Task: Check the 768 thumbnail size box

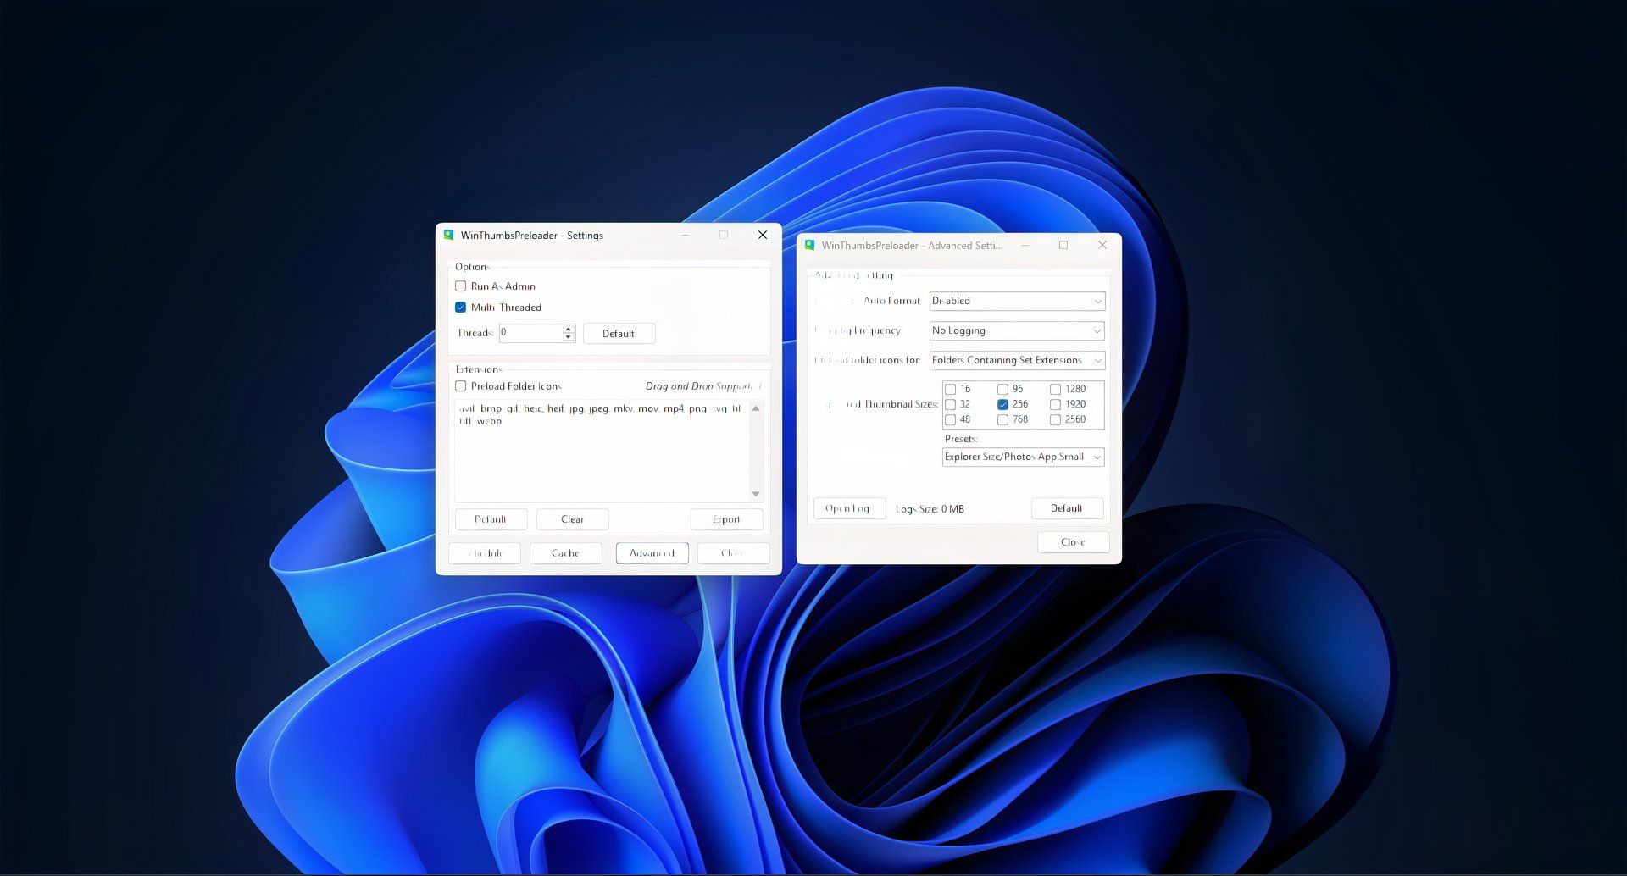Action: coord(1003,419)
